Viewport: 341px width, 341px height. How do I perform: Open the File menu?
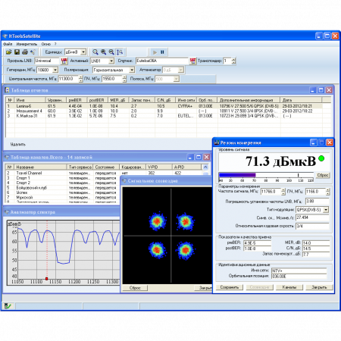(x=8, y=44)
